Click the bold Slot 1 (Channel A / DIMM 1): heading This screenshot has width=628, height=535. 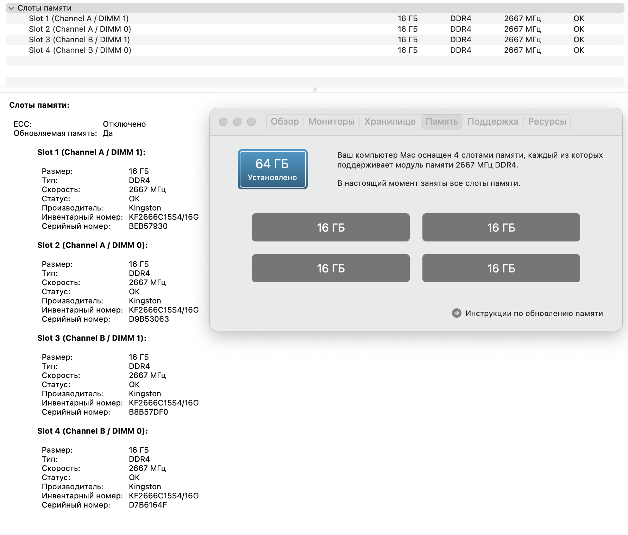pos(92,152)
